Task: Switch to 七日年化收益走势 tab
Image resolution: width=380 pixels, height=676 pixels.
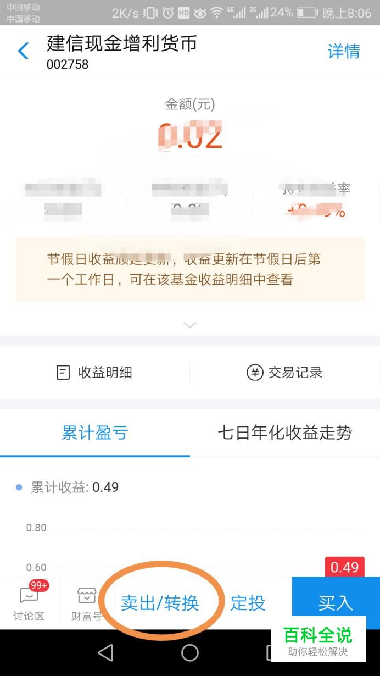Action: pos(285,433)
